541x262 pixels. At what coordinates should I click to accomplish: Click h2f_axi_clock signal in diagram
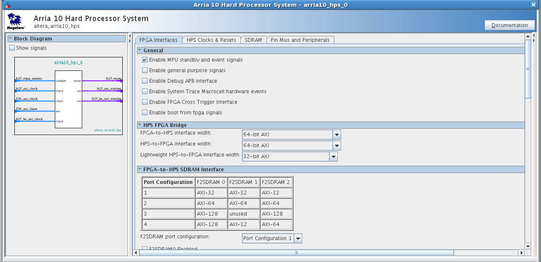point(27,89)
